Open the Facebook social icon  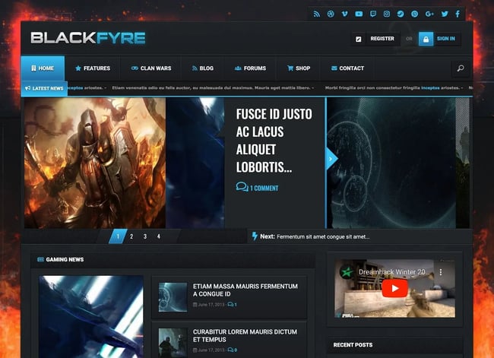coord(458,14)
